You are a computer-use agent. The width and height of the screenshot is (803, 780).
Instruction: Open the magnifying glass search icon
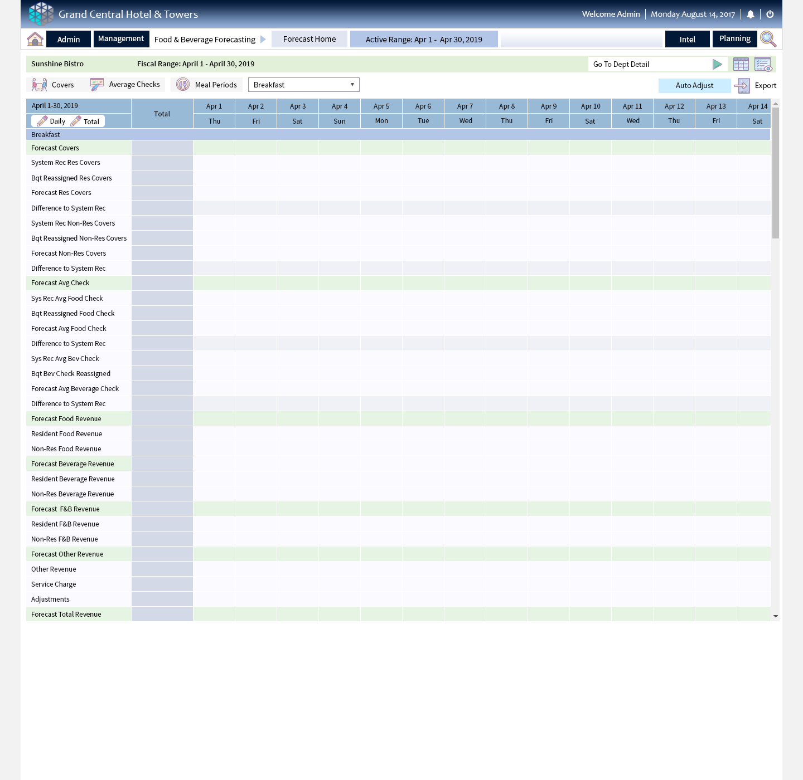pyautogui.click(x=768, y=39)
